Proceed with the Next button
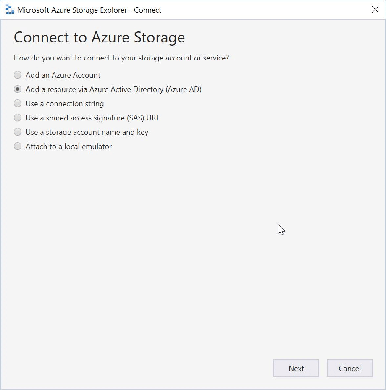 pos(296,368)
